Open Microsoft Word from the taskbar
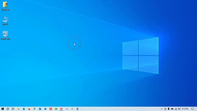This screenshot has width=197, height=111. pyautogui.click(x=45, y=109)
